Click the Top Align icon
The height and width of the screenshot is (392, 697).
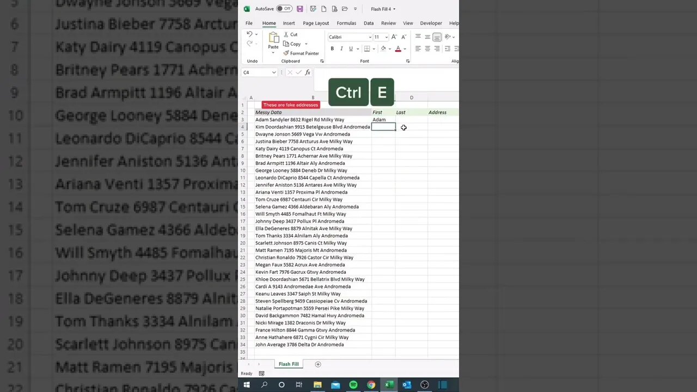(x=418, y=36)
